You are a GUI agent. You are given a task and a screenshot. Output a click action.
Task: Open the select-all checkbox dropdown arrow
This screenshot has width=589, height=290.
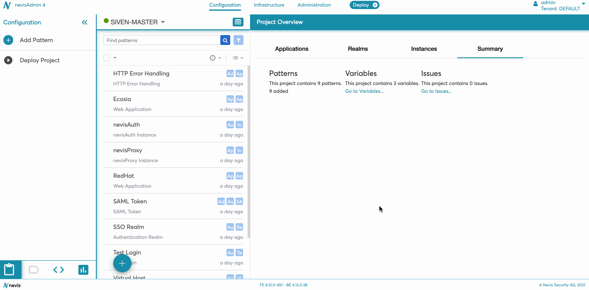pos(115,58)
